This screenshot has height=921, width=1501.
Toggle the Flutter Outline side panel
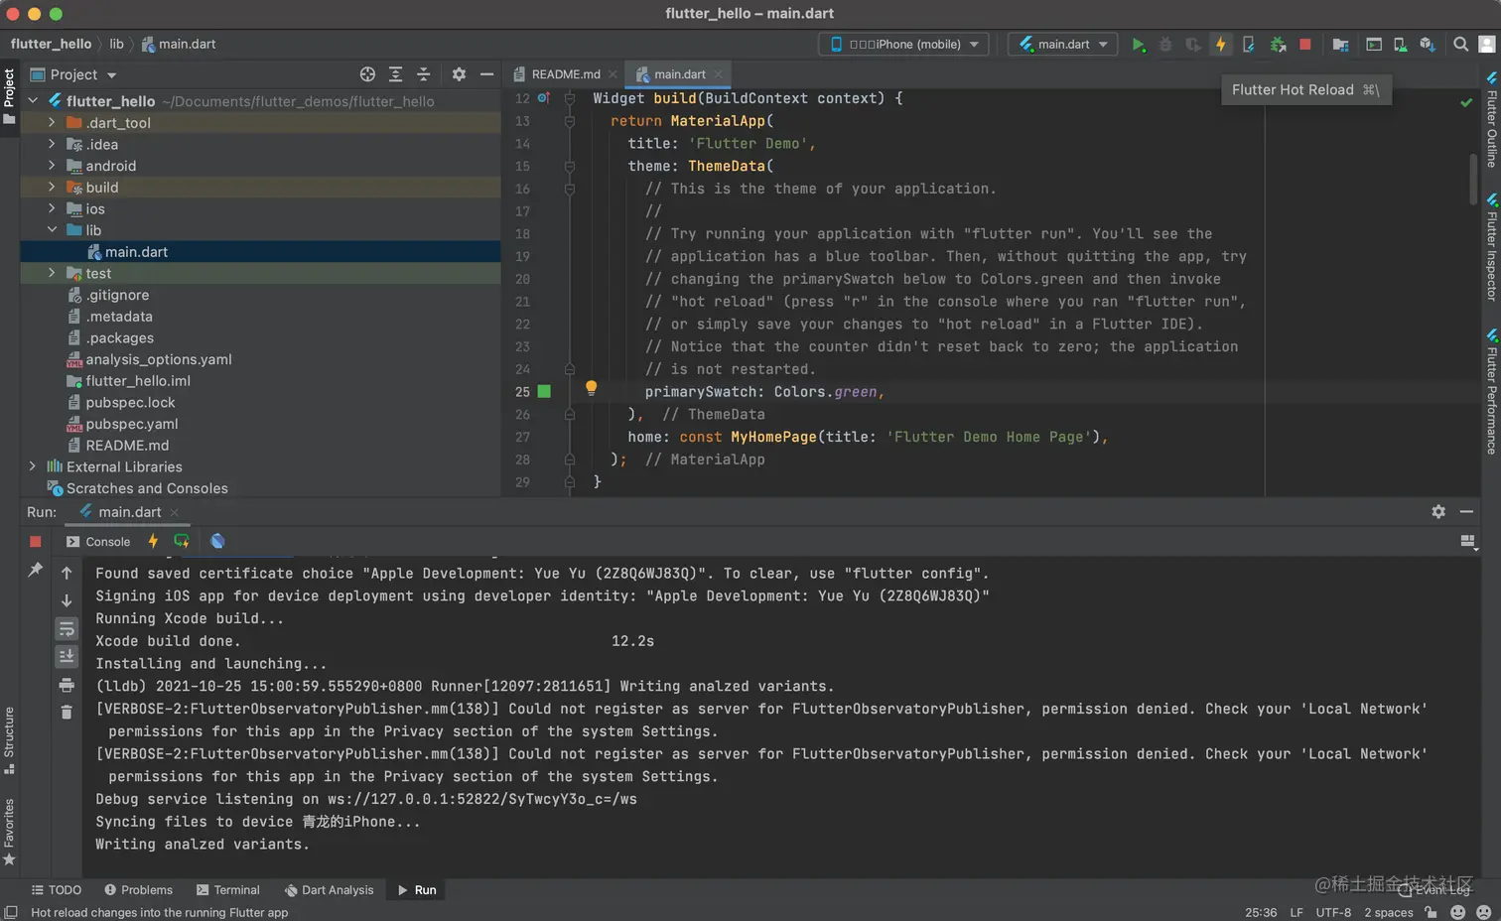[x=1491, y=118]
